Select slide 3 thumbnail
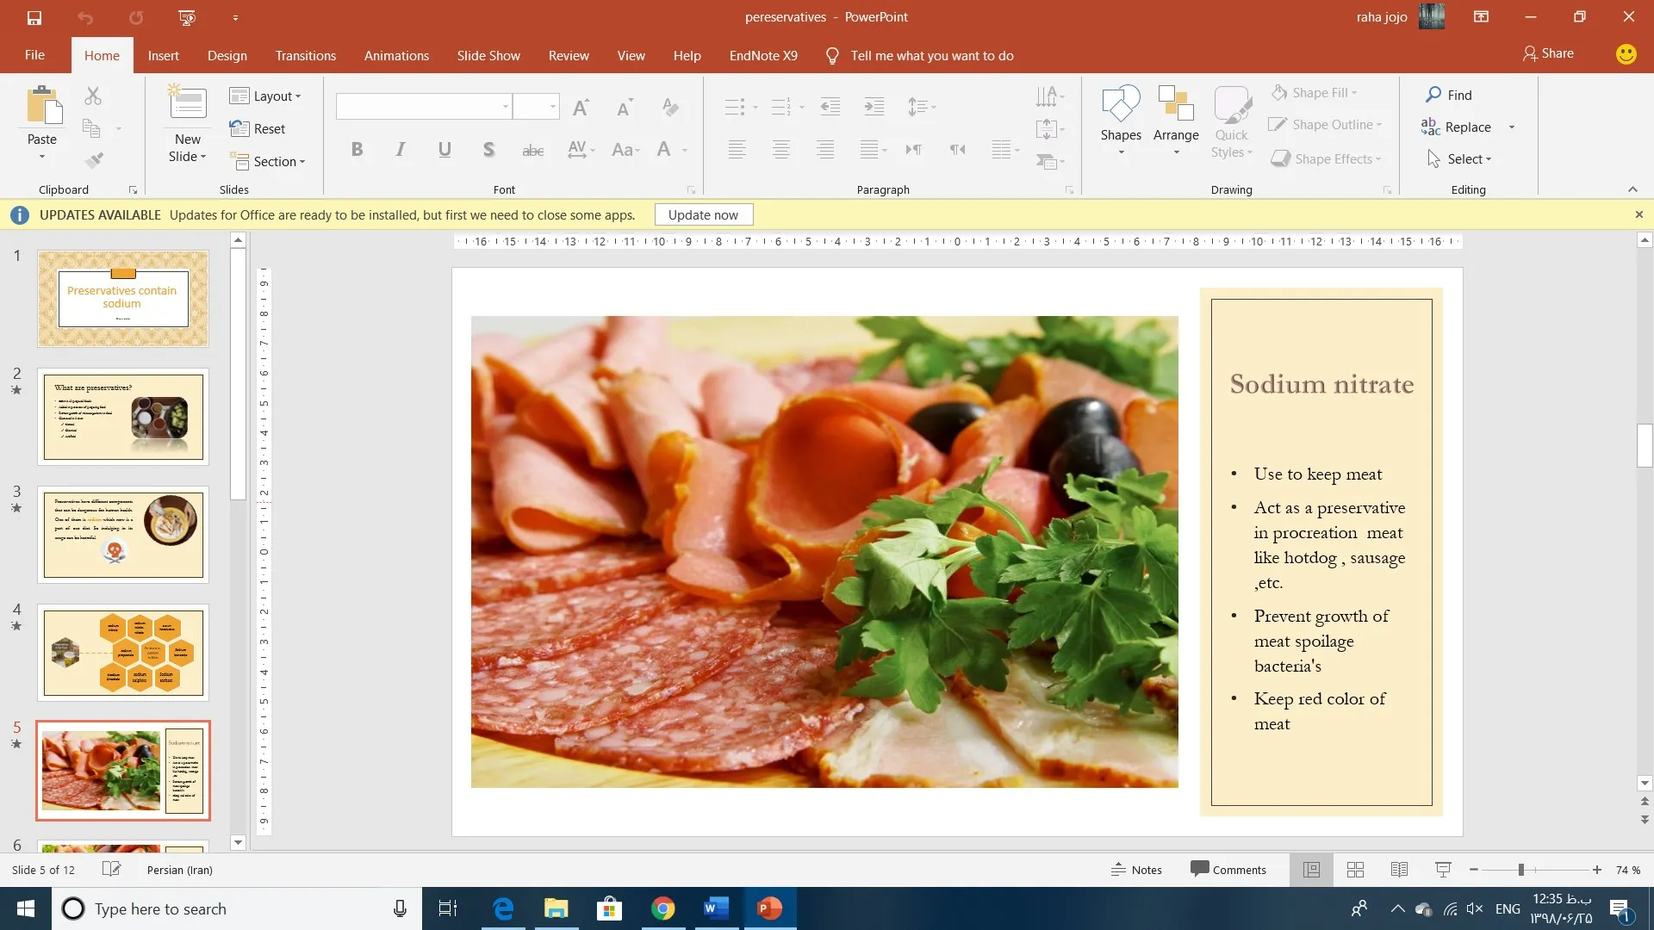1654x930 pixels. click(123, 534)
